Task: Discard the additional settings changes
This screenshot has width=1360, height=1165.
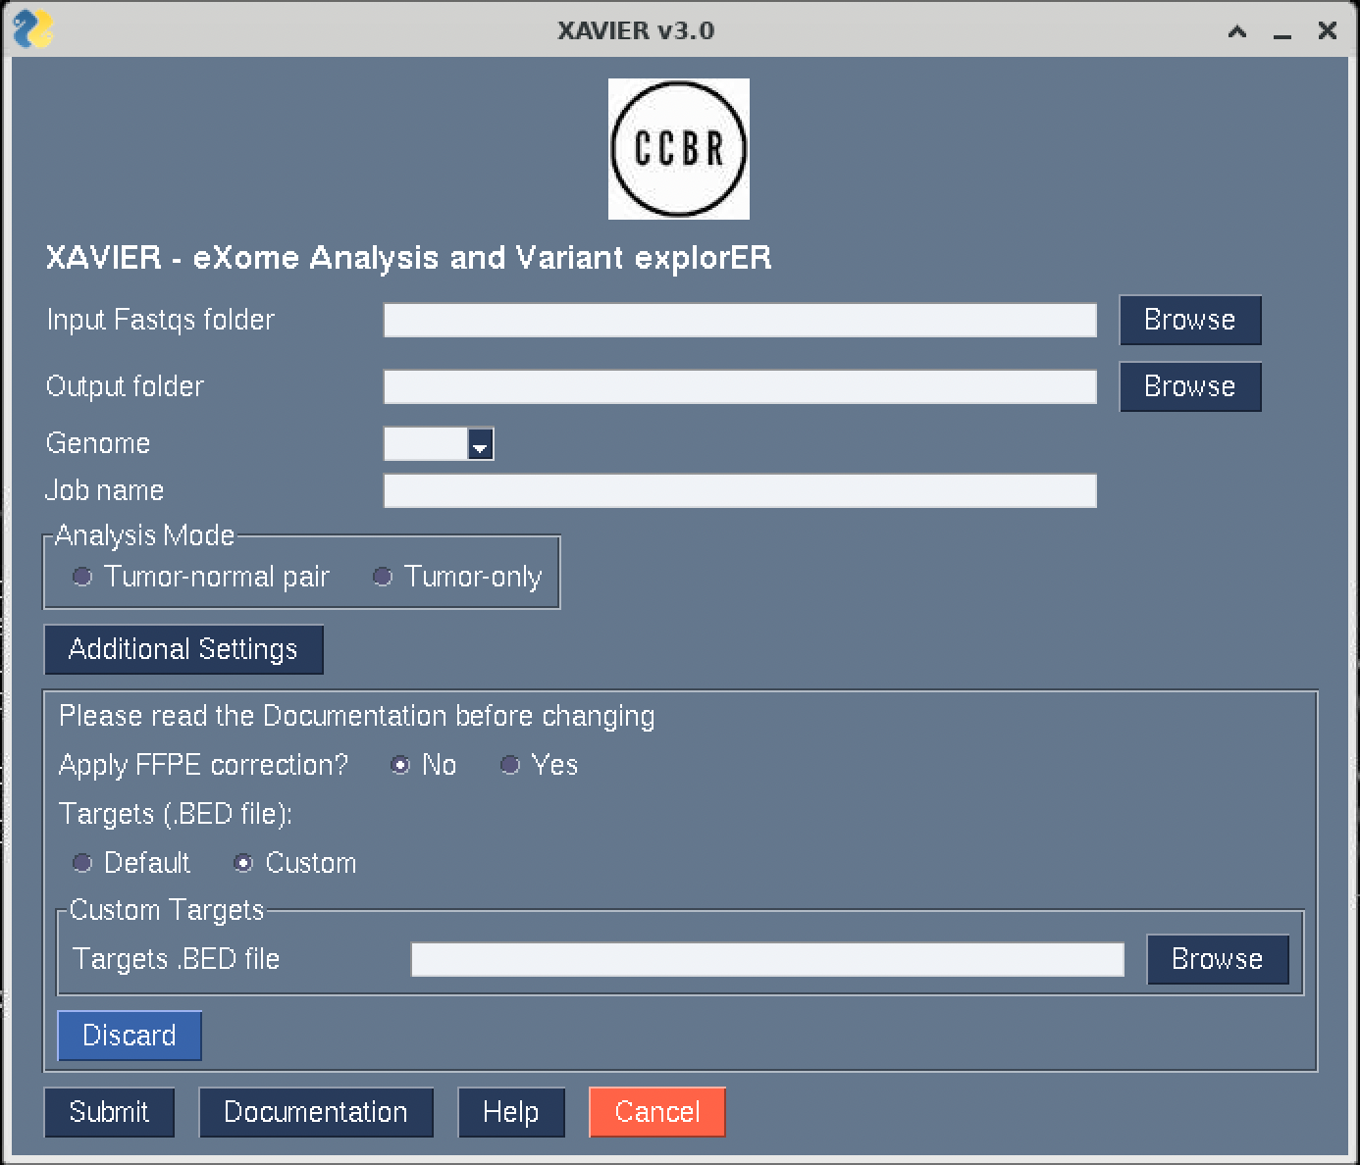Action: tap(130, 1036)
